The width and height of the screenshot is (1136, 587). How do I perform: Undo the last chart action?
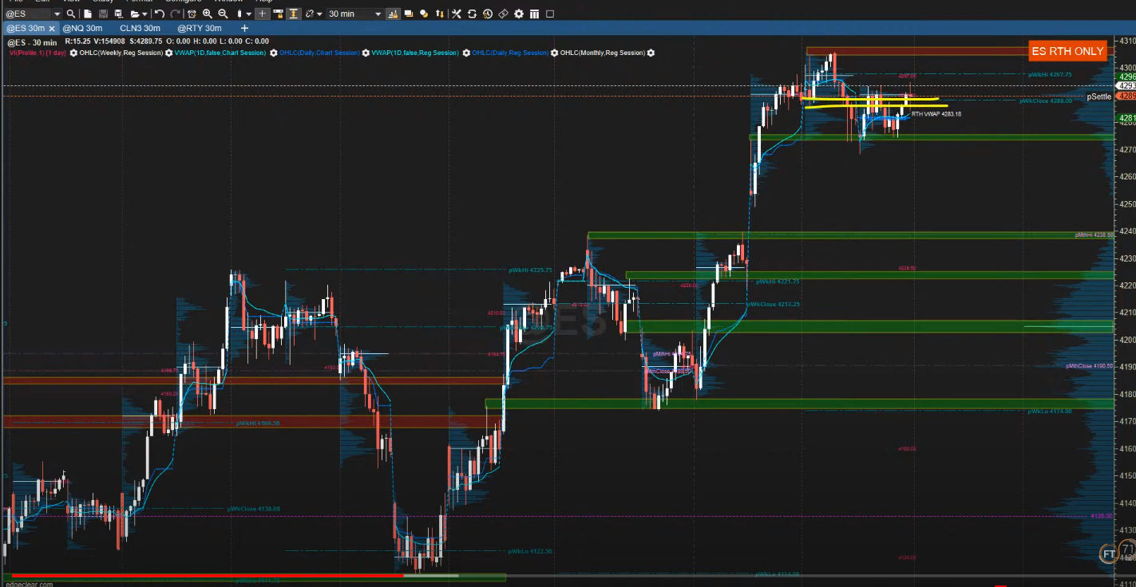pyautogui.click(x=160, y=14)
